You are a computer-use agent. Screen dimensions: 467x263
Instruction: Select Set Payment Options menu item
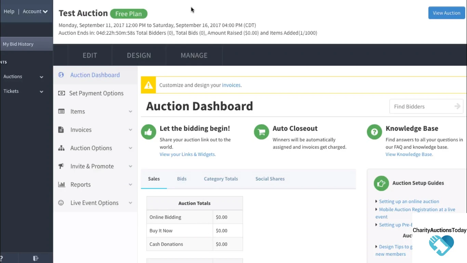coord(96,93)
